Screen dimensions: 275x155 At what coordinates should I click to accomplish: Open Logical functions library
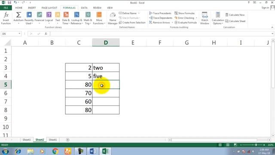49,18
